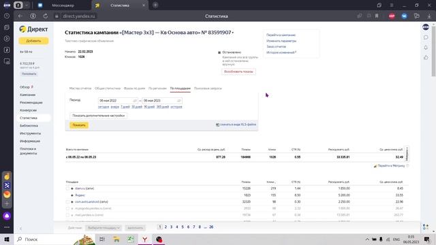Viewport: 436px width, 245px height.
Task: Click the status dot beside dzen.ru row
Action: tap(72, 189)
